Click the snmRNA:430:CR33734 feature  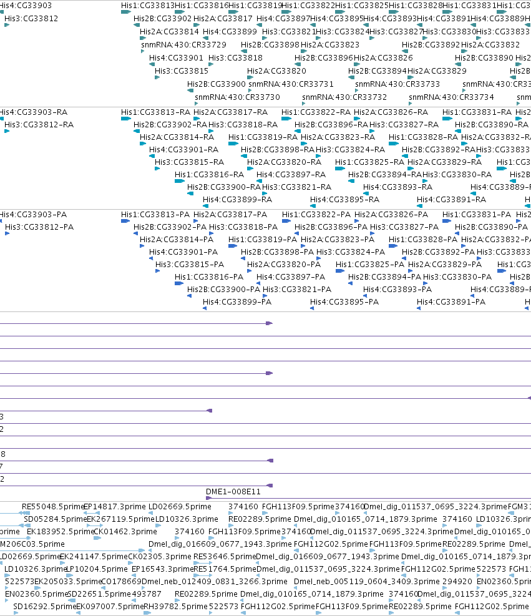tap(451, 97)
